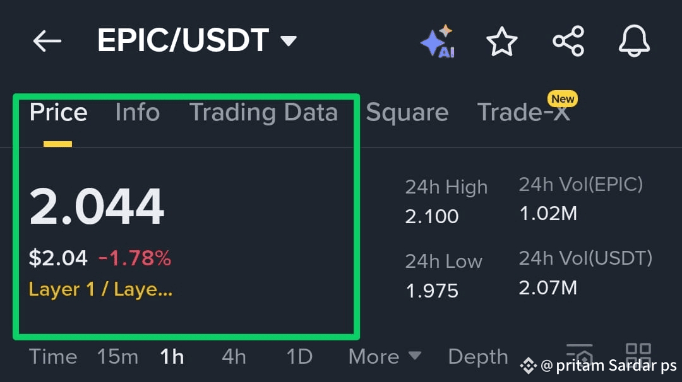
Task: Choose the 1D chart interval
Action: click(299, 357)
